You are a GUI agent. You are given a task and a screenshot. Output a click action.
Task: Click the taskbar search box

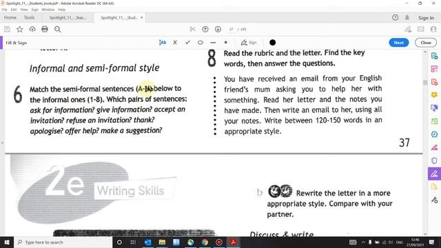pyautogui.click(x=63, y=242)
